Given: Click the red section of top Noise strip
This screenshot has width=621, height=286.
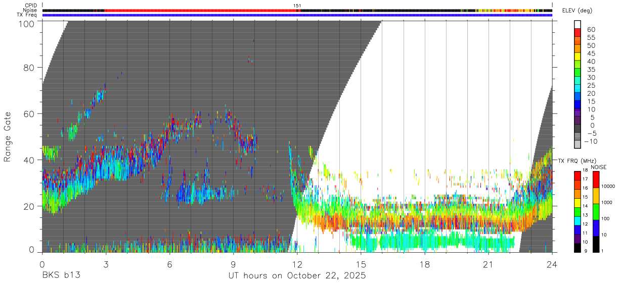Looking at the screenshot, I should tap(201, 10).
